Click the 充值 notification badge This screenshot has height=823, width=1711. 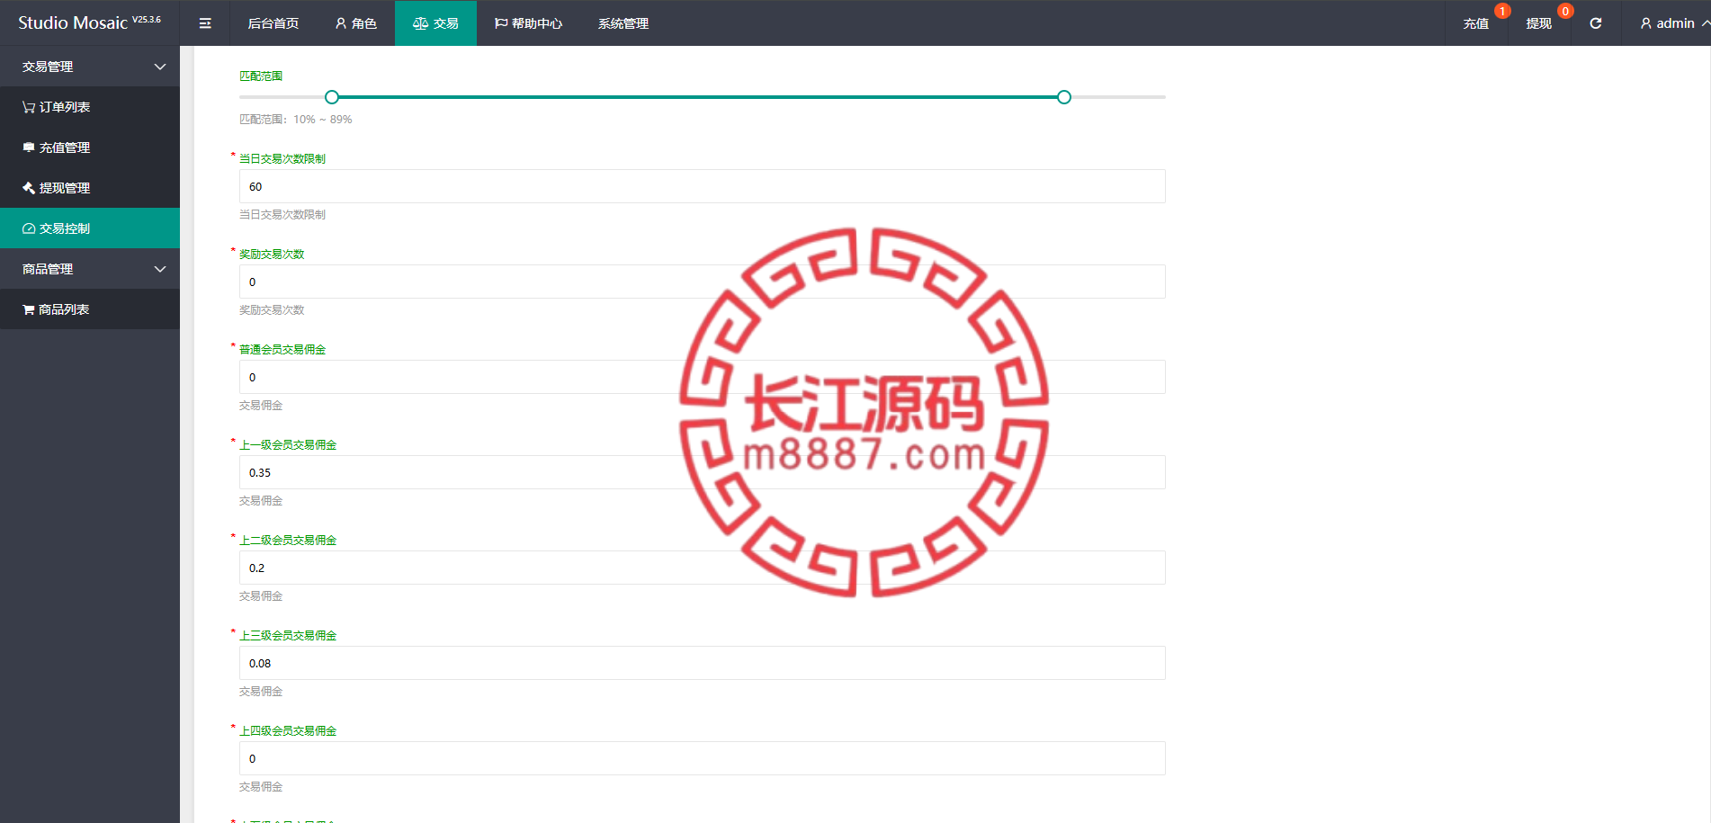(1502, 11)
